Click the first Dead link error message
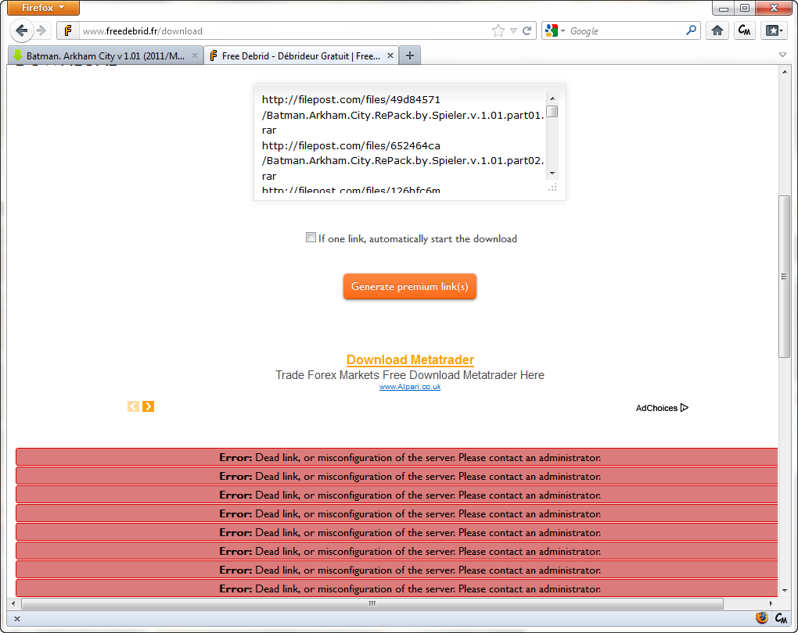The width and height of the screenshot is (798, 633). click(x=397, y=457)
